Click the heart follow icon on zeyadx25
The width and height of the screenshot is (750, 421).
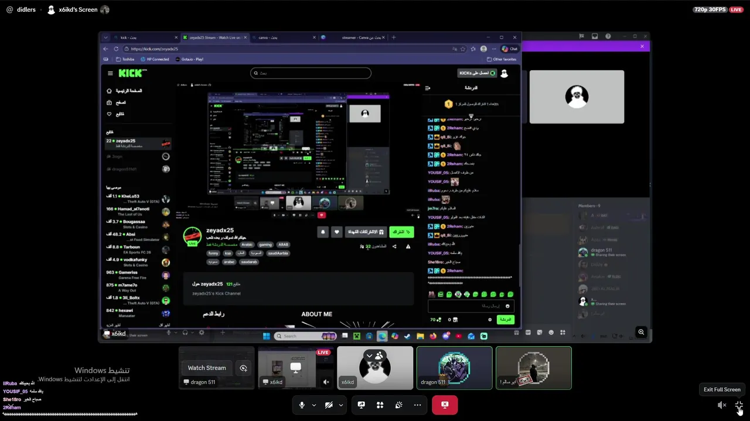tap(336, 232)
